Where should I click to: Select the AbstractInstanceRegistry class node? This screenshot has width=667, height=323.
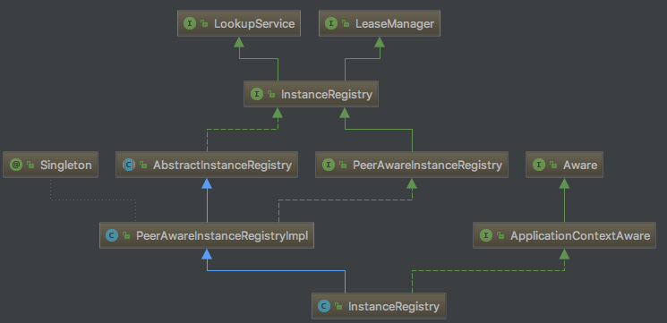tap(207, 165)
